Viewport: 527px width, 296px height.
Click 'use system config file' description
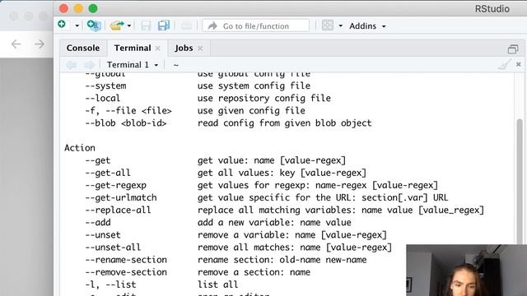coord(254,86)
